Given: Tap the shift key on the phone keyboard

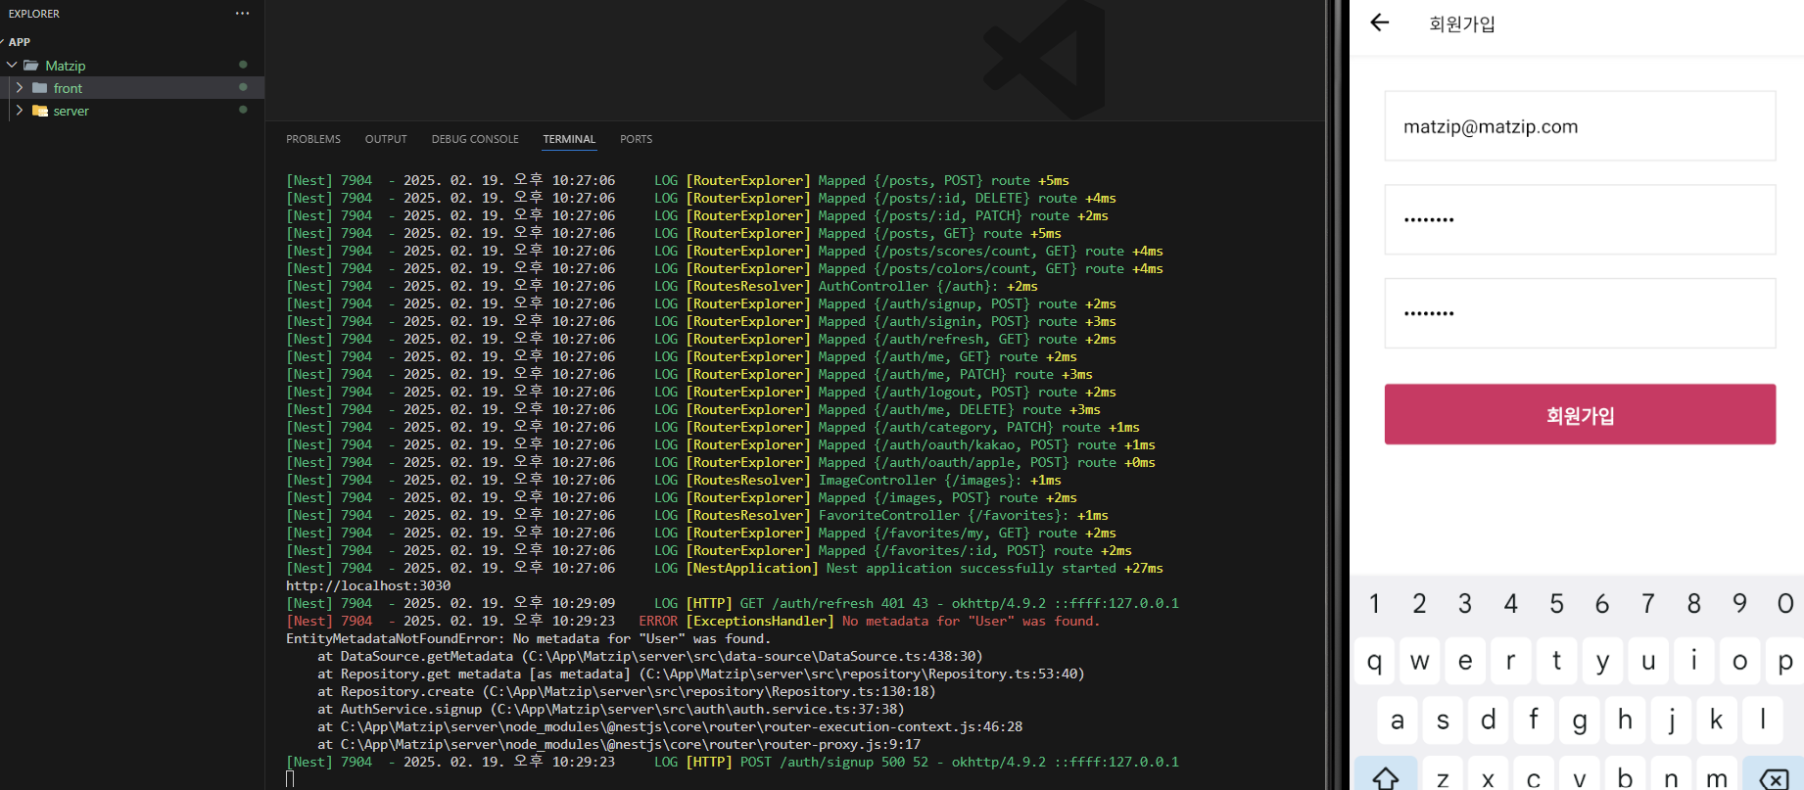Looking at the screenshot, I should point(1386,776).
